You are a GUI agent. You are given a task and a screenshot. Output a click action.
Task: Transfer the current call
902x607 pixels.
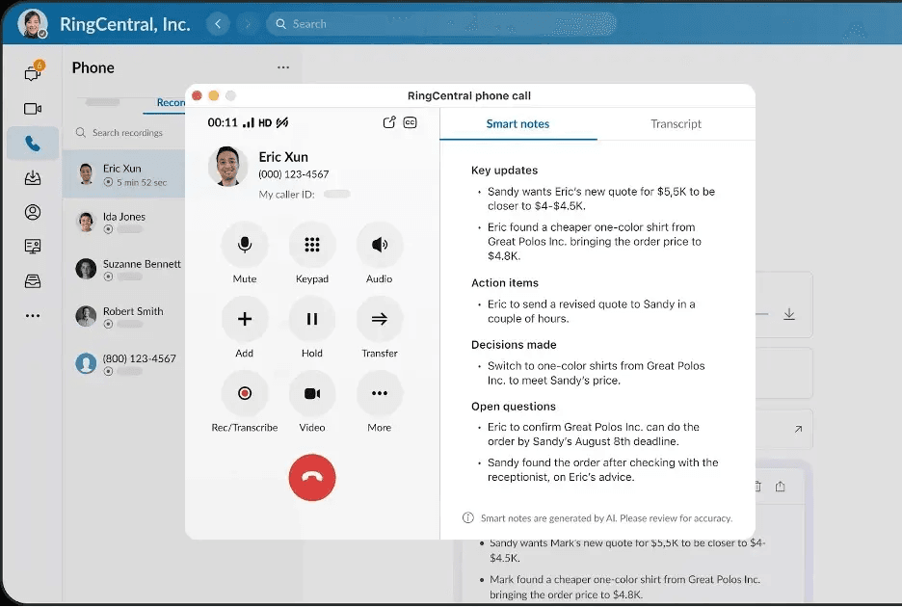pos(379,320)
